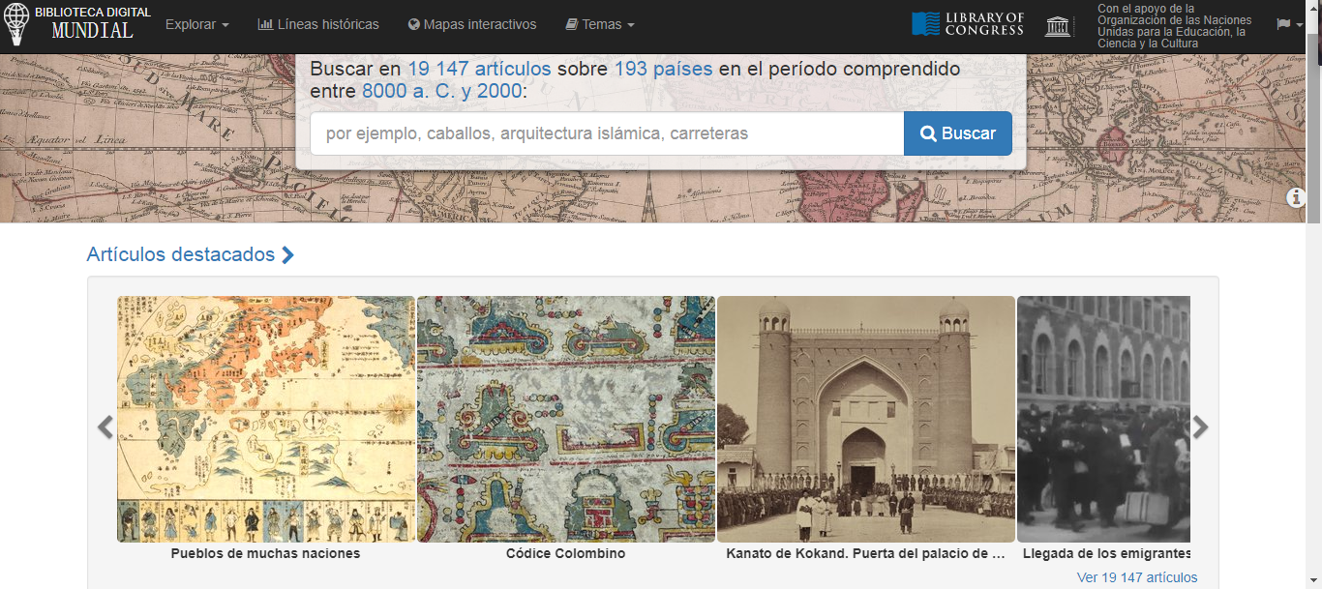The height and width of the screenshot is (589, 1322).
Task: Click the UNESCO temple icon
Action: point(1059,25)
